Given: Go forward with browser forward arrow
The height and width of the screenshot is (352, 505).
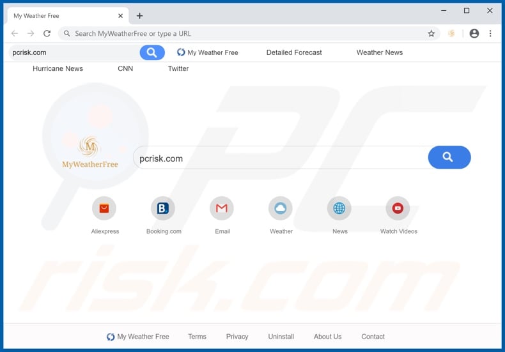Looking at the screenshot, I should click(x=31, y=33).
